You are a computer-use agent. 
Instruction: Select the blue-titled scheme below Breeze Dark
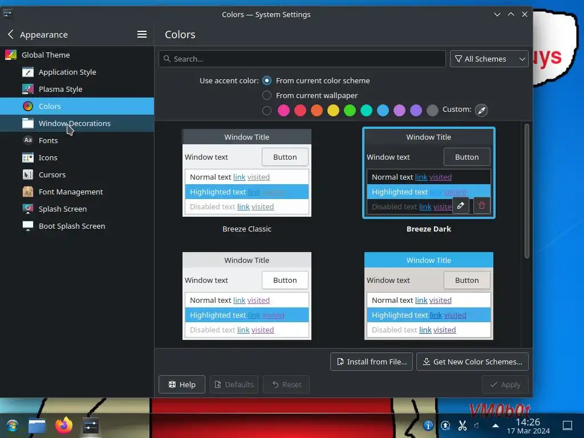click(x=429, y=296)
